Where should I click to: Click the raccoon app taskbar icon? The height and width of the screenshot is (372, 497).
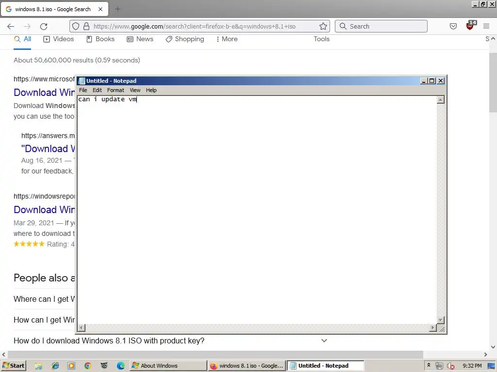pyautogui.click(x=104, y=366)
